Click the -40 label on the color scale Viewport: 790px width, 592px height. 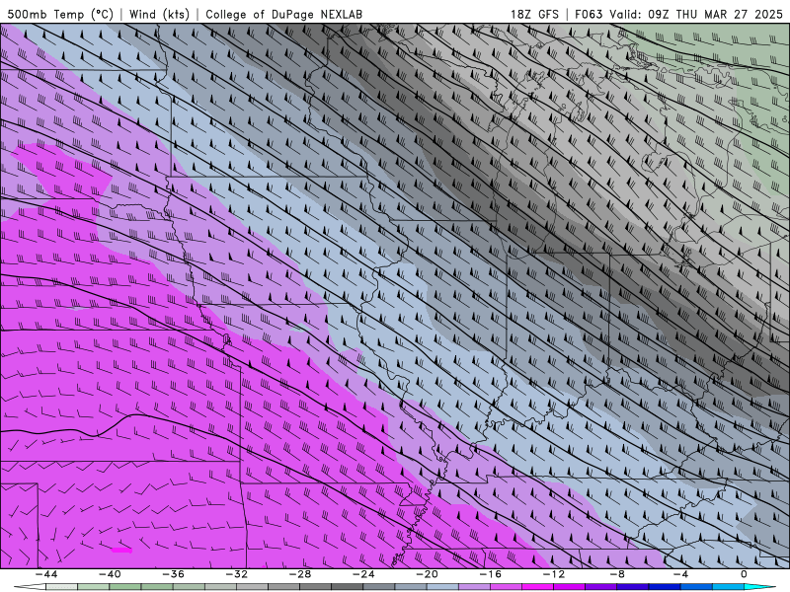coord(110,574)
